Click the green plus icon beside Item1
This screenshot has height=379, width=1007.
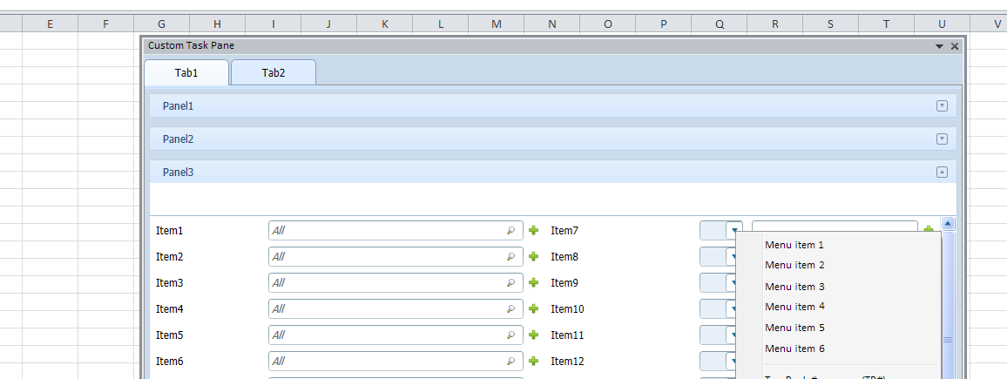click(534, 231)
